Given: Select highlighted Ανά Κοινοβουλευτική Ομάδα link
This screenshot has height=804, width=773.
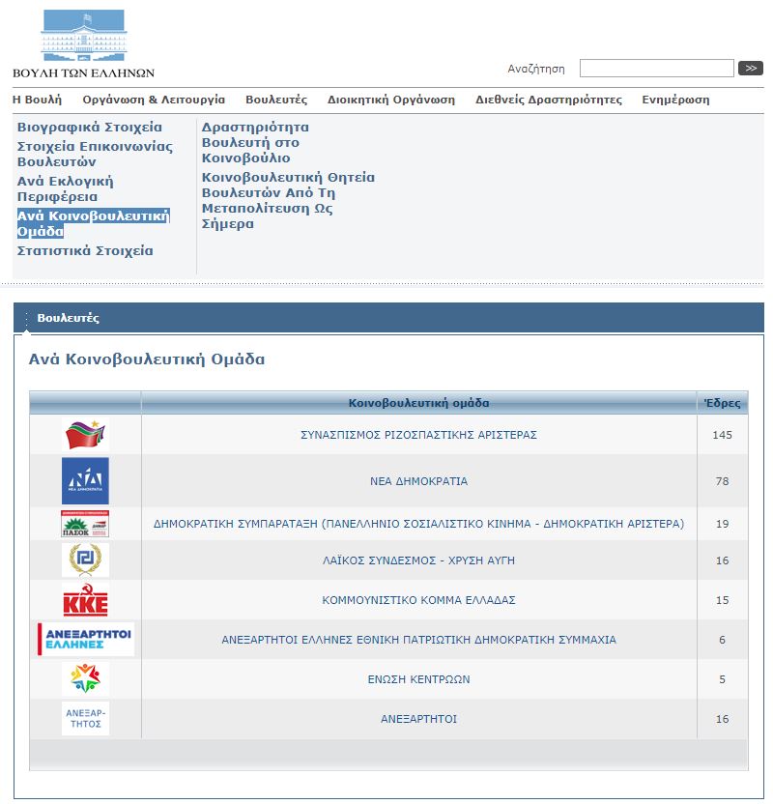Looking at the screenshot, I should point(94,223).
